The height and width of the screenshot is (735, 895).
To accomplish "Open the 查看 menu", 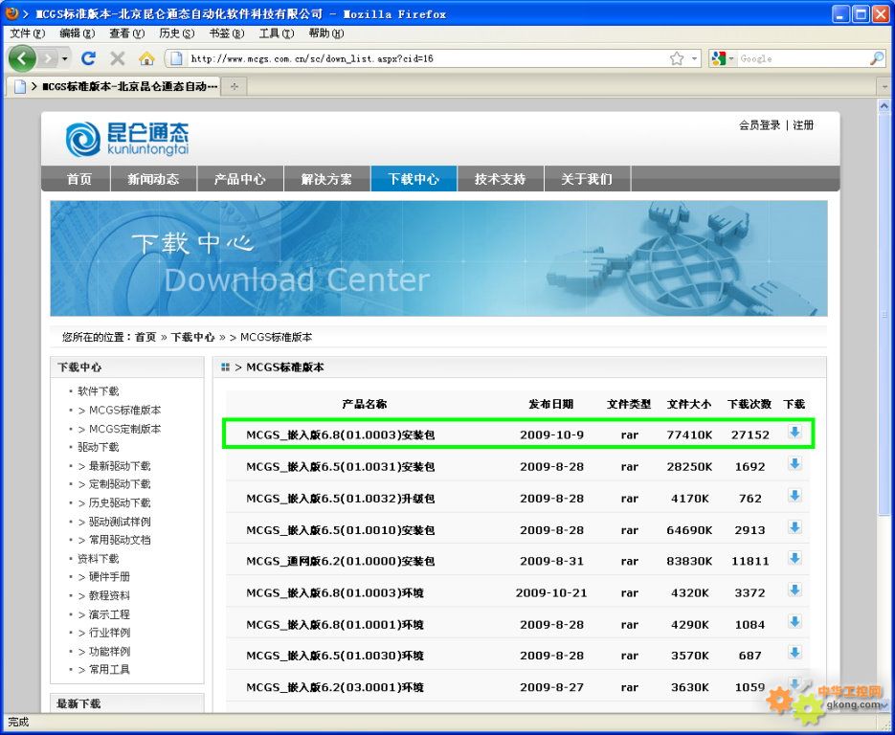I will 126,33.
